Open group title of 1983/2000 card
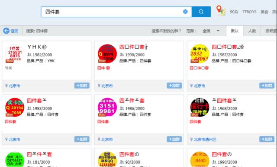277x167 pixels. 36,101
